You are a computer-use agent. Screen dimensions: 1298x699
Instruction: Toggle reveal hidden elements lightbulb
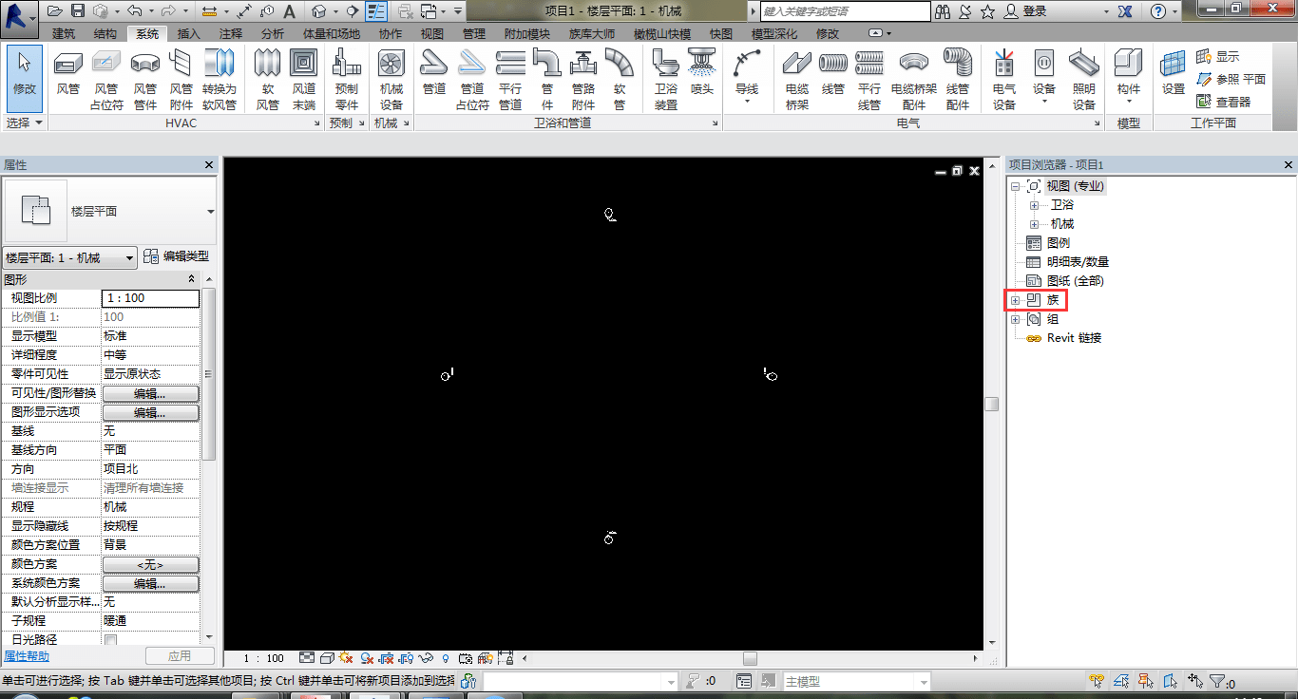[445, 657]
